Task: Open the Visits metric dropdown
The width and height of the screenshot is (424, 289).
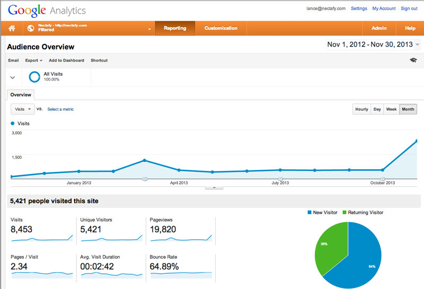Action: (x=23, y=109)
